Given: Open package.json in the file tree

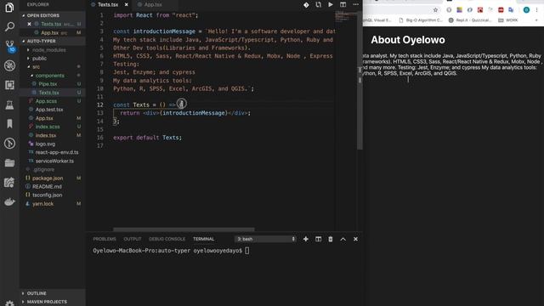Looking at the screenshot, I should 48,178.
